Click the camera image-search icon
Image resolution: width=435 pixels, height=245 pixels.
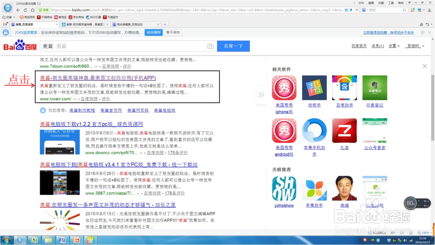210,46
